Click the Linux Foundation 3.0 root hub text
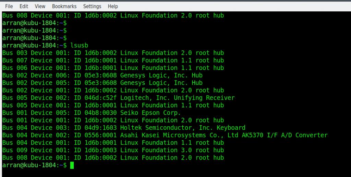Image resolution: width=351 pixels, height=177 pixels. coord(172,150)
